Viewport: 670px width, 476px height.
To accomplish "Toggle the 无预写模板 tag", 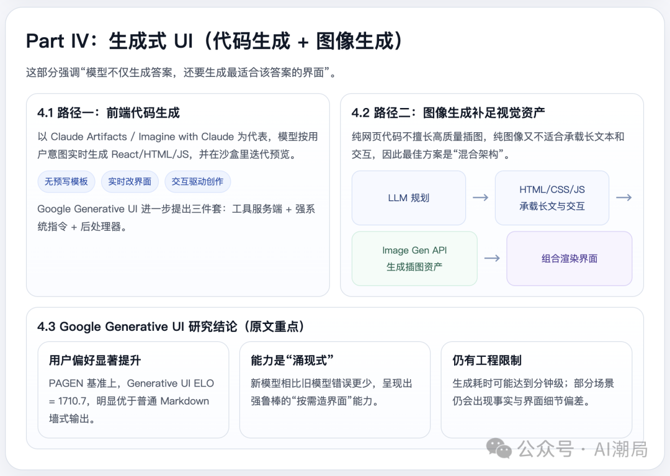I will [x=66, y=181].
